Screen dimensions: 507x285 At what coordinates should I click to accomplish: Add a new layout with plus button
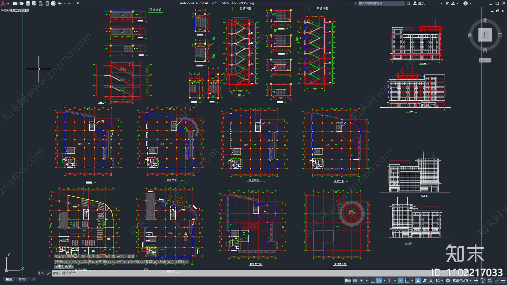coord(34,279)
